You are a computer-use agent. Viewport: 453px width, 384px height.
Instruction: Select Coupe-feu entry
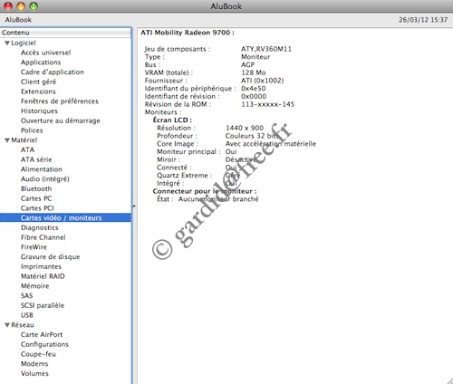tap(38, 354)
